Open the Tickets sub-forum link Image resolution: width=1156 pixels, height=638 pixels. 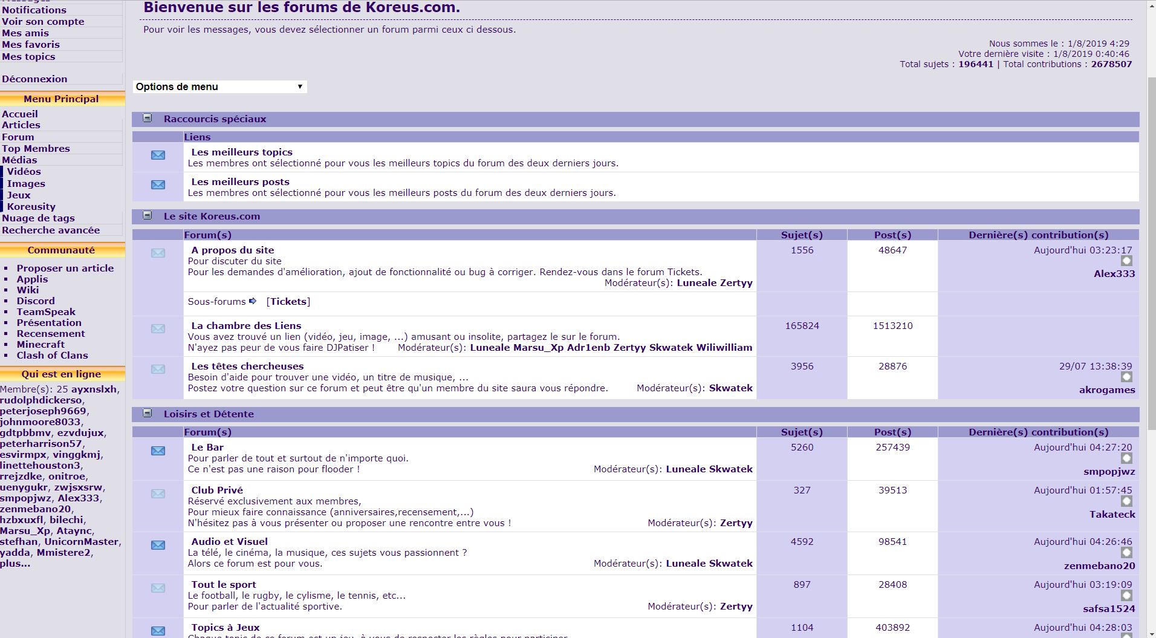288,301
